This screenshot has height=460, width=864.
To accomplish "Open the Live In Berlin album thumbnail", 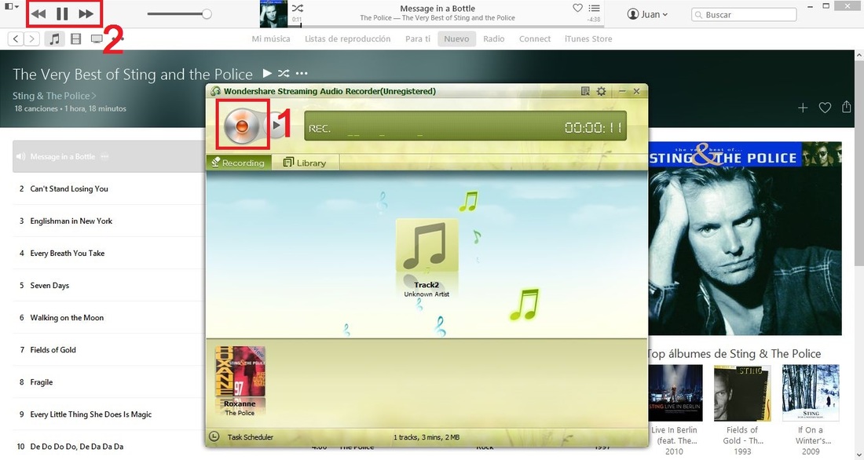I will click(675, 392).
